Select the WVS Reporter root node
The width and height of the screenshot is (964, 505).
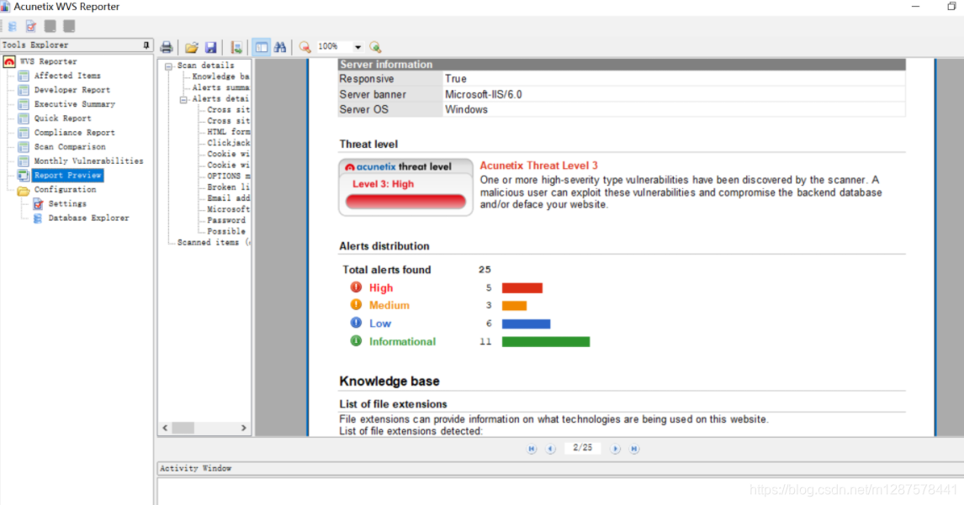click(x=49, y=61)
